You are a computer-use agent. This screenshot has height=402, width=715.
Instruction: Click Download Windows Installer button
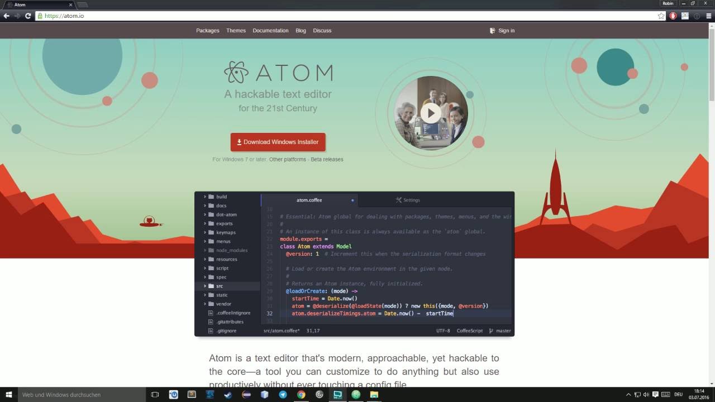tap(278, 142)
